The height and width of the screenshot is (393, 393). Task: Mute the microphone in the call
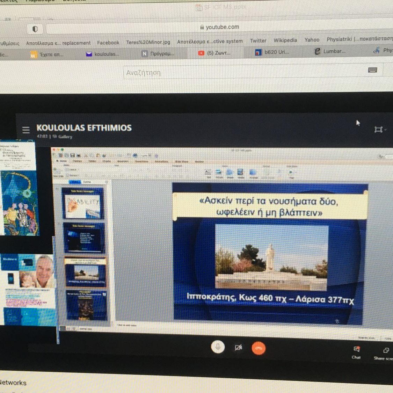(x=218, y=347)
